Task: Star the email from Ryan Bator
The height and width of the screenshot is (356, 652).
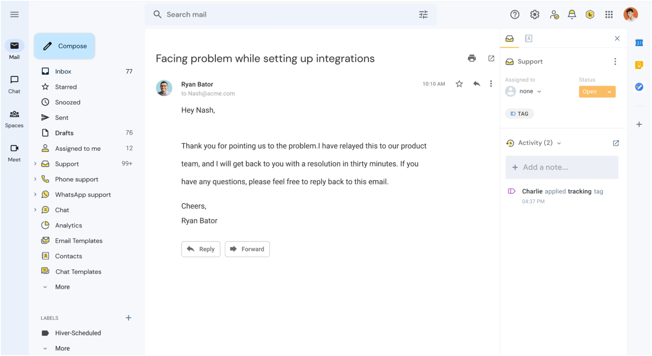Action: click(459, 84)
